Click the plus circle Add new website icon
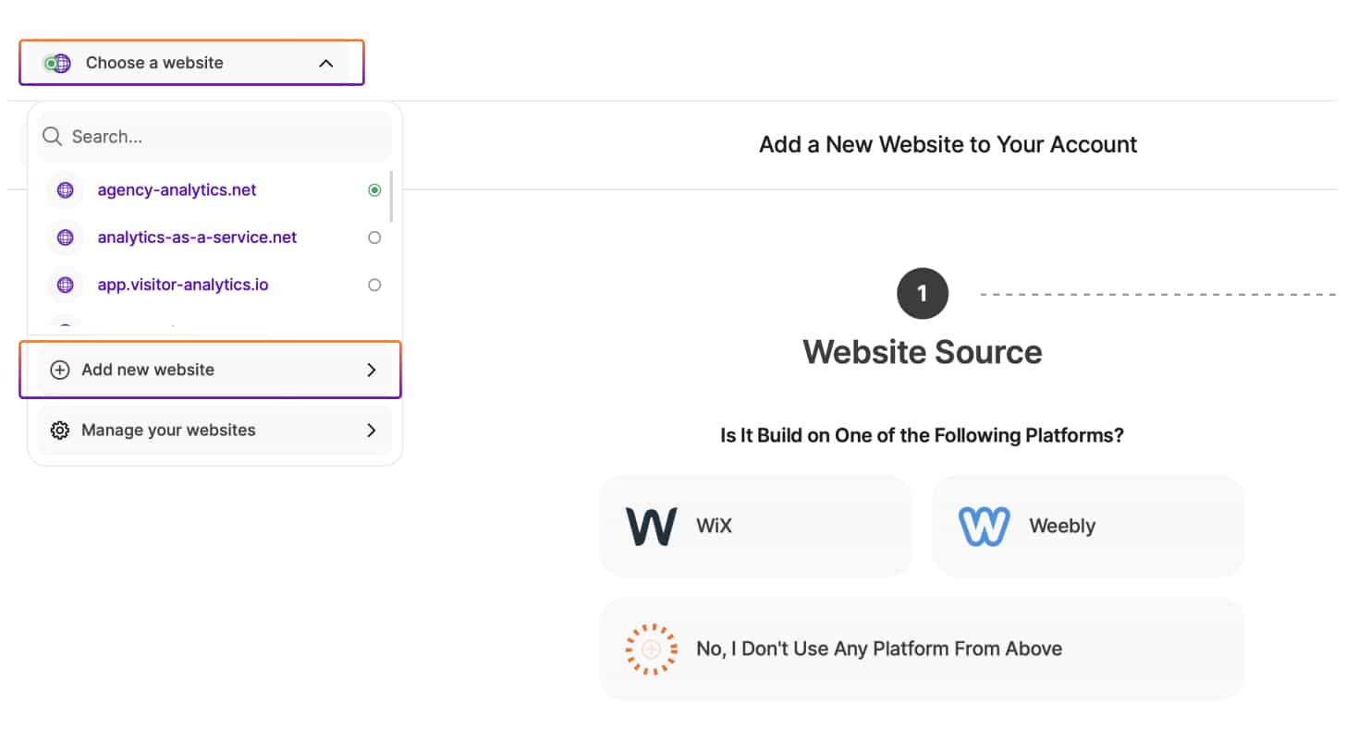Screen dimensions: 1346x754 tap(60, 370)
